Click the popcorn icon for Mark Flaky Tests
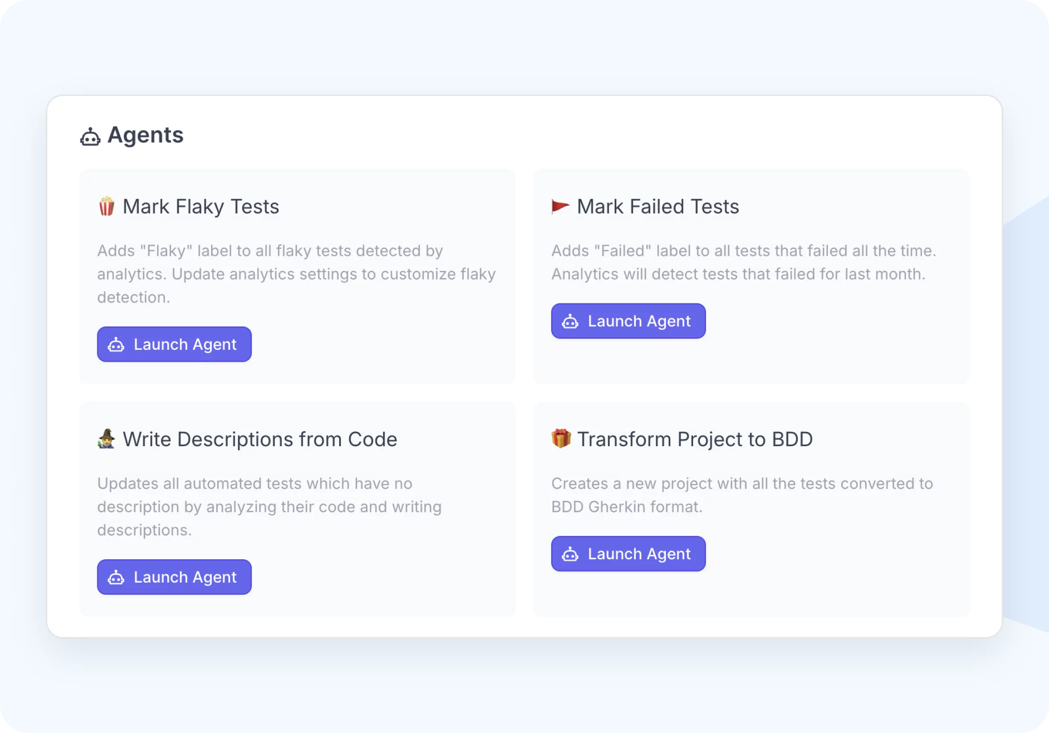Screen dimensions: 1049x733 107,207
